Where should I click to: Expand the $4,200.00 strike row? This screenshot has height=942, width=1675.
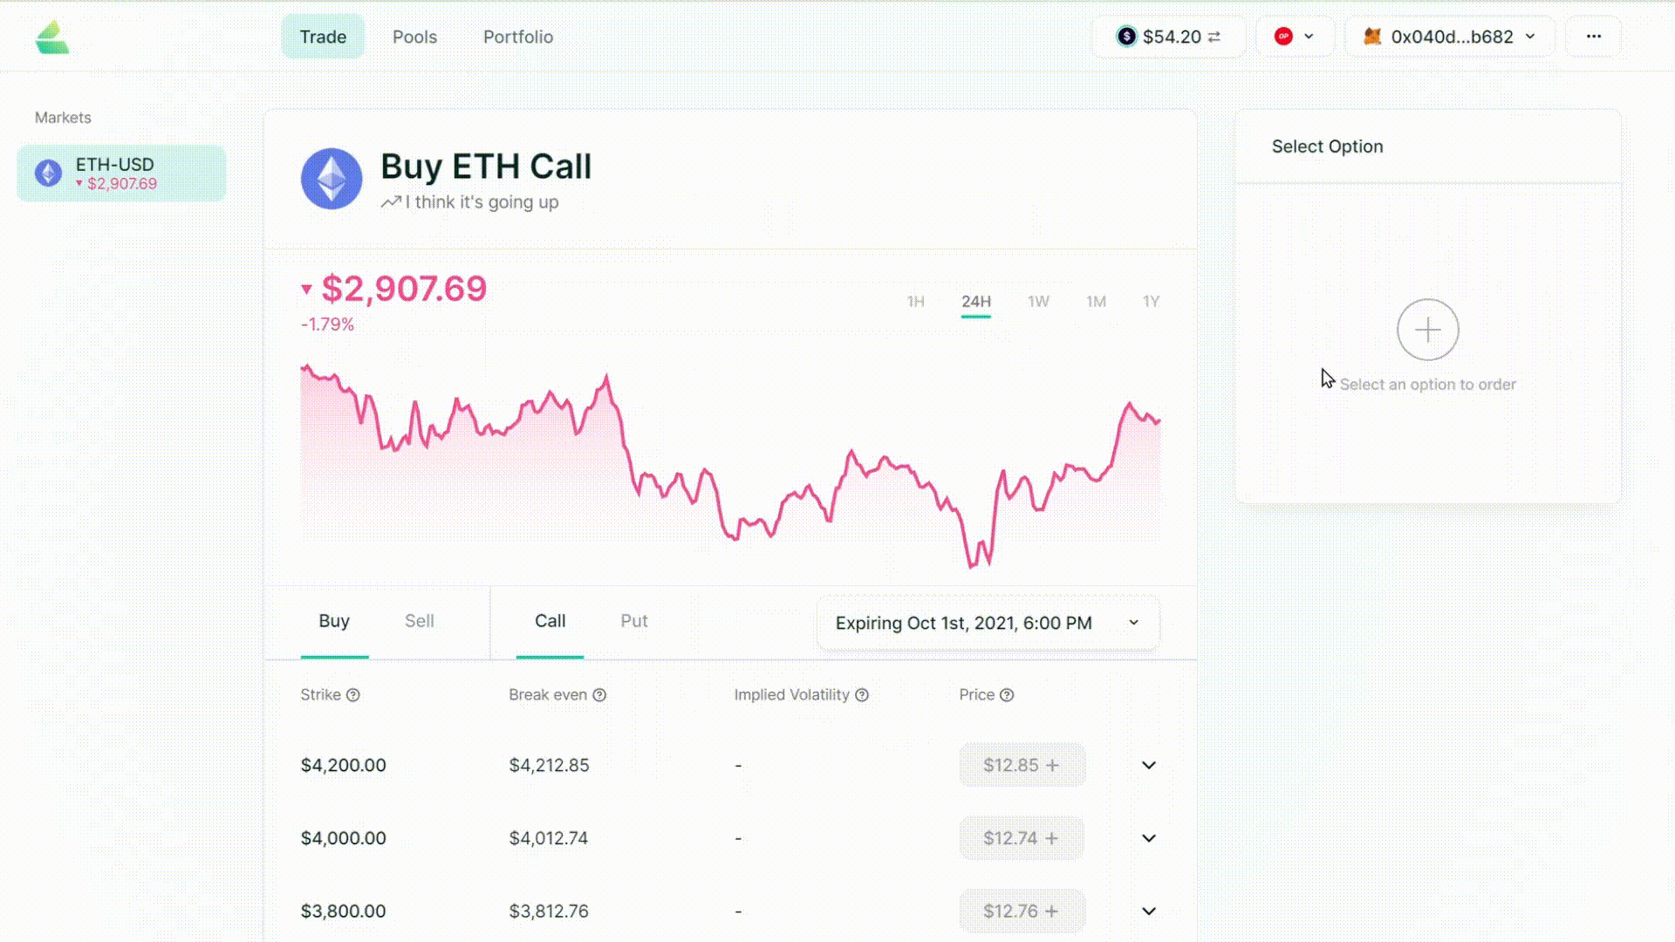tap(1148, 765)
